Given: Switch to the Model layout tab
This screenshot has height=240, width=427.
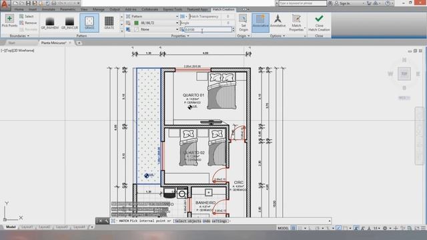Looking at the screenshot, I should [x=11, y=227].
